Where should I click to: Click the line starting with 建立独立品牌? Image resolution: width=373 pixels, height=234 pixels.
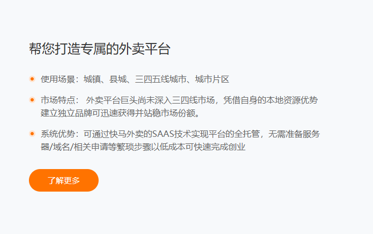120,113
